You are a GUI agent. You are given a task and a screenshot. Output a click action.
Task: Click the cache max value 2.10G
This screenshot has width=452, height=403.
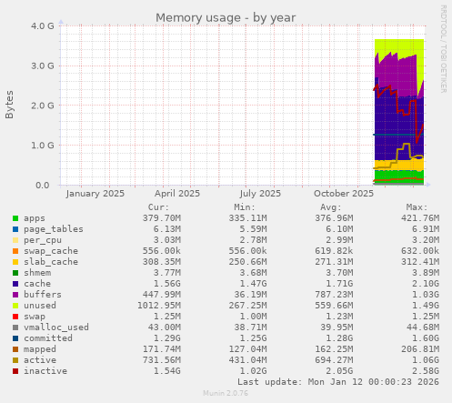426,284
